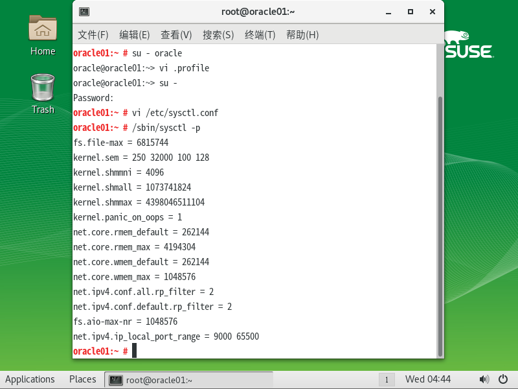Viewport: 518px width, 389px height.
Task: Click the 'Password:' line
Action: pyautogui.click(x=93, y=99)
